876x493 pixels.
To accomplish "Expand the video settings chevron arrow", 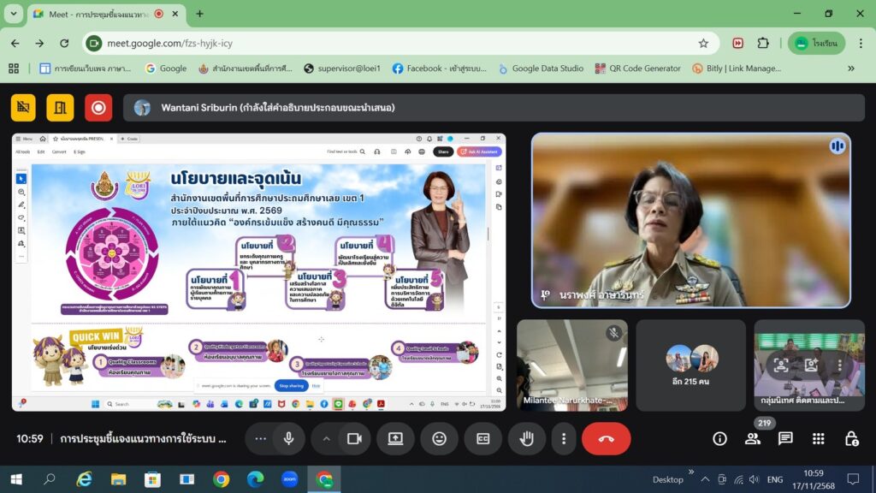I will click(x=326, y=438).
